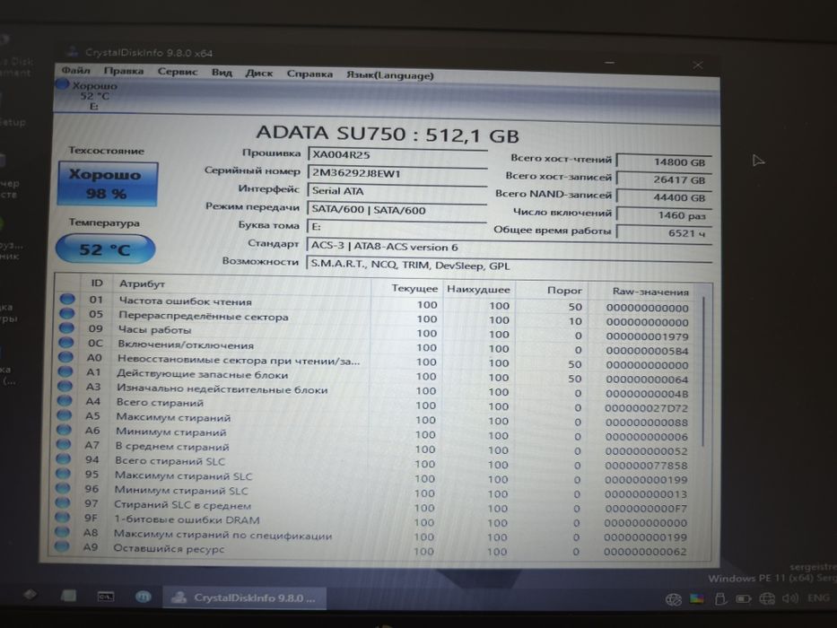Click status circle for A3 Изначально недействительные блоки
Image resolution: width=837 pixels, height=628 pixels.
coord(65,385)
